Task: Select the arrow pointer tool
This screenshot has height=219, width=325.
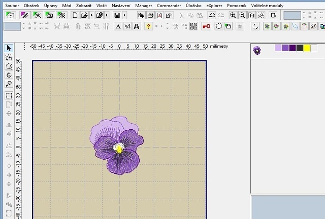Action: [9, 48]
